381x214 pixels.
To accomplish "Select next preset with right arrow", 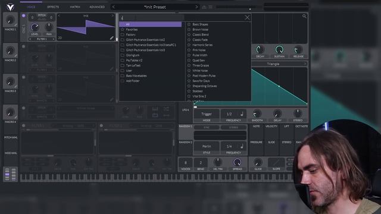I will pyautogui.click(x=196, y=7).
